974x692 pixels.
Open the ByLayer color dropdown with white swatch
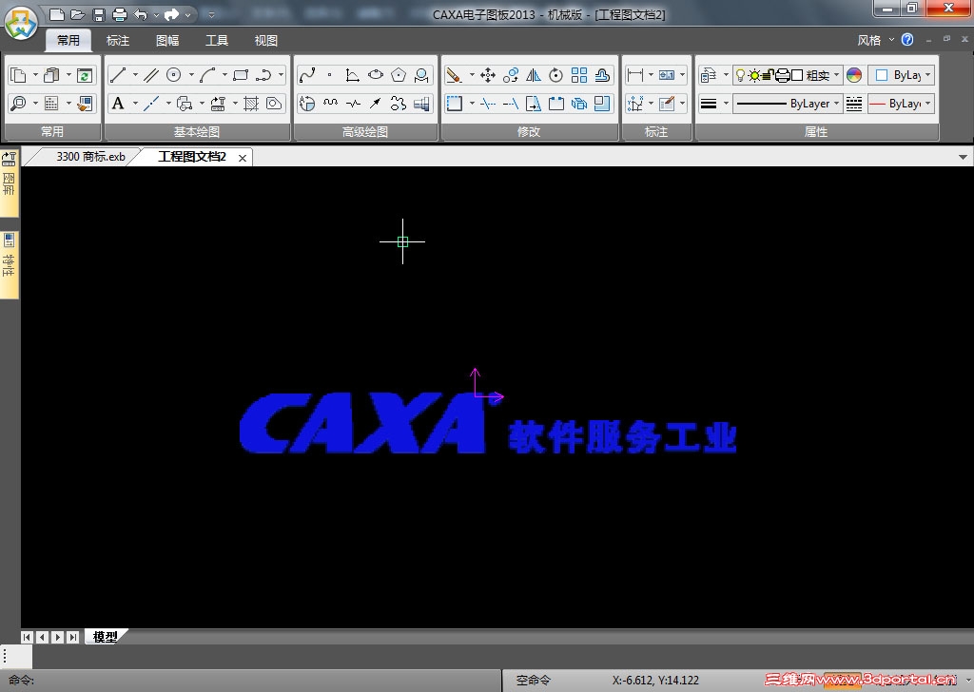(x=902, y=75)
